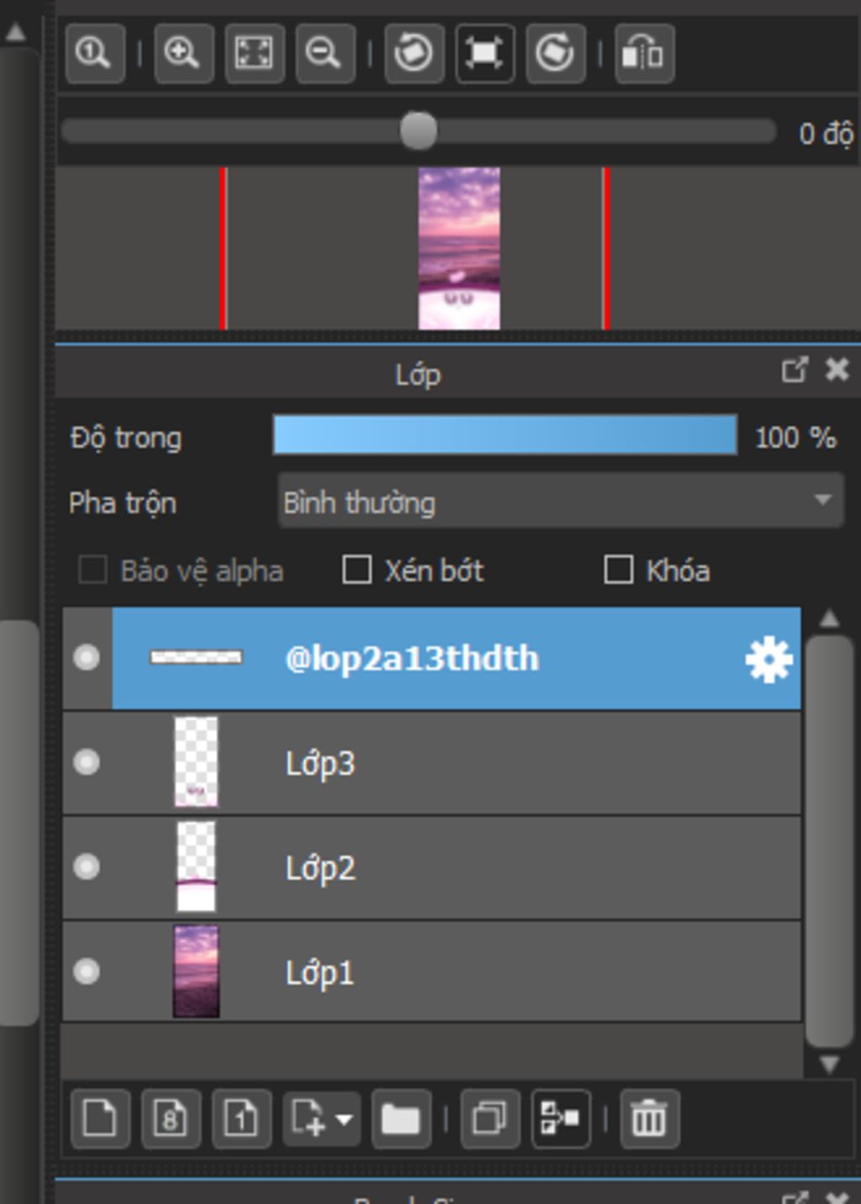Viewport: 861px width, 1204px height.
Task: Undock the Lớp panel
Action: coord(794,370)
